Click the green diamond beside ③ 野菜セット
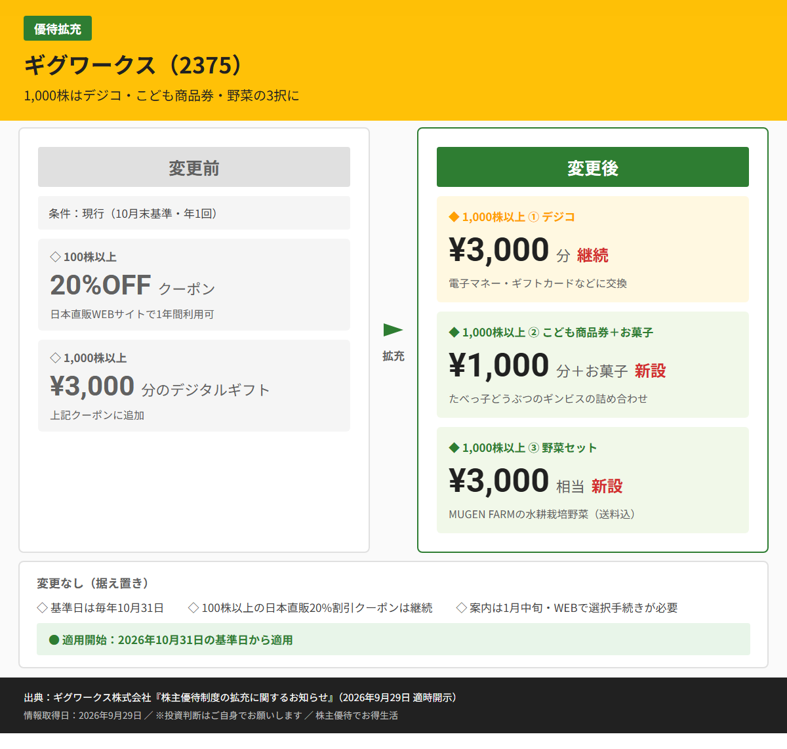The width and height of the screenshot is (787, 749). [x=454, y=447]
